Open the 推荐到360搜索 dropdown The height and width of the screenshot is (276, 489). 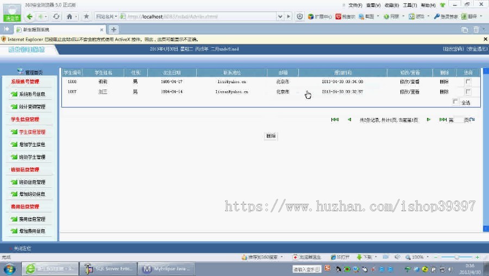coord(281,257)
